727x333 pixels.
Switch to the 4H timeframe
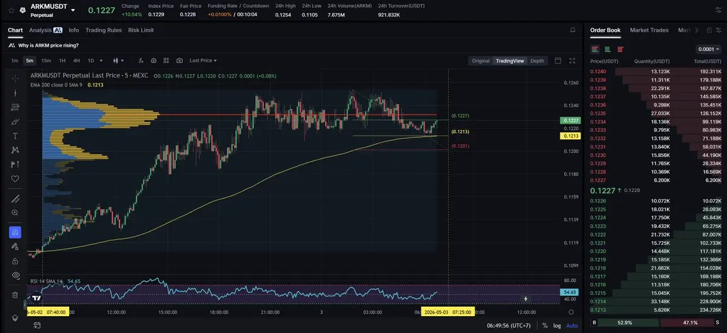click(x=76, y=61)
